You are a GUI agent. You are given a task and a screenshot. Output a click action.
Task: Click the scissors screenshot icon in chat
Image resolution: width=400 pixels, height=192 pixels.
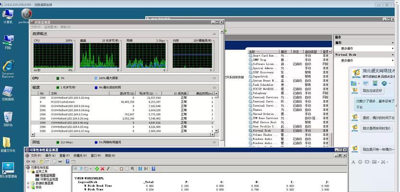383,162
